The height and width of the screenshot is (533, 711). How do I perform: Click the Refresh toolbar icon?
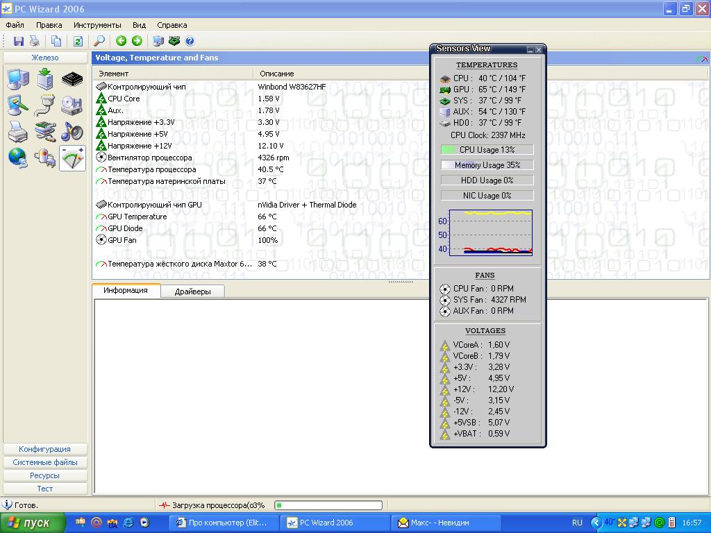(x=78, y=42)
